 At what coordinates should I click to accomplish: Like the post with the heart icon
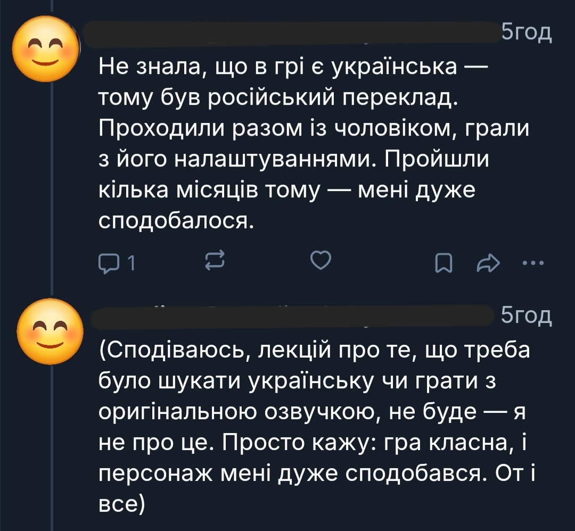pos(321,261)
